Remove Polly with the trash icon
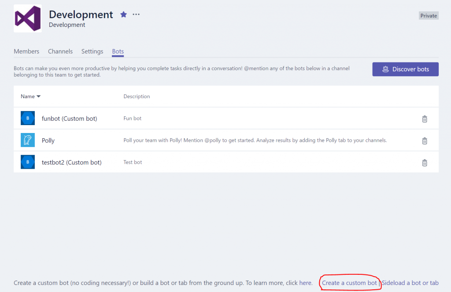 tap(425, 141)
